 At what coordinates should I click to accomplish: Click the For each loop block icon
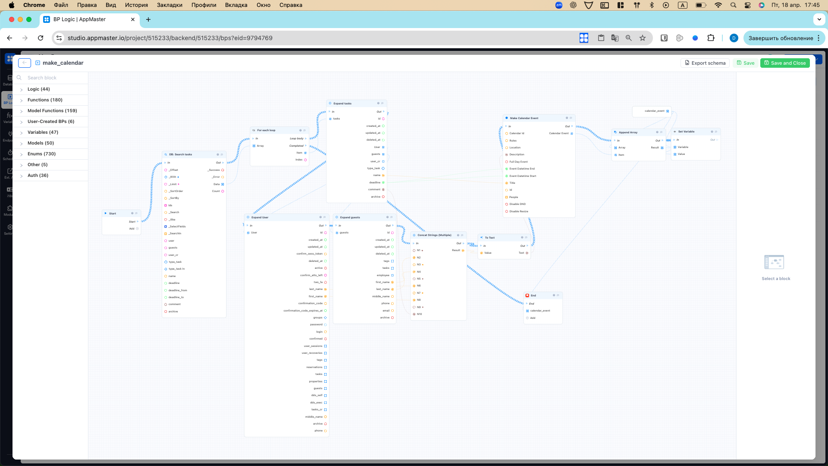click(x=254, y=130)
